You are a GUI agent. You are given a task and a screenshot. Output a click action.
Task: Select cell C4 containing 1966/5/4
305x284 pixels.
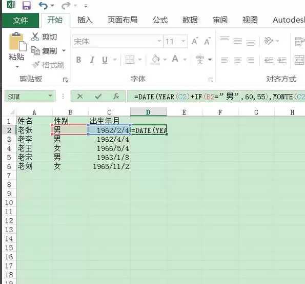[x=109, y=148]
